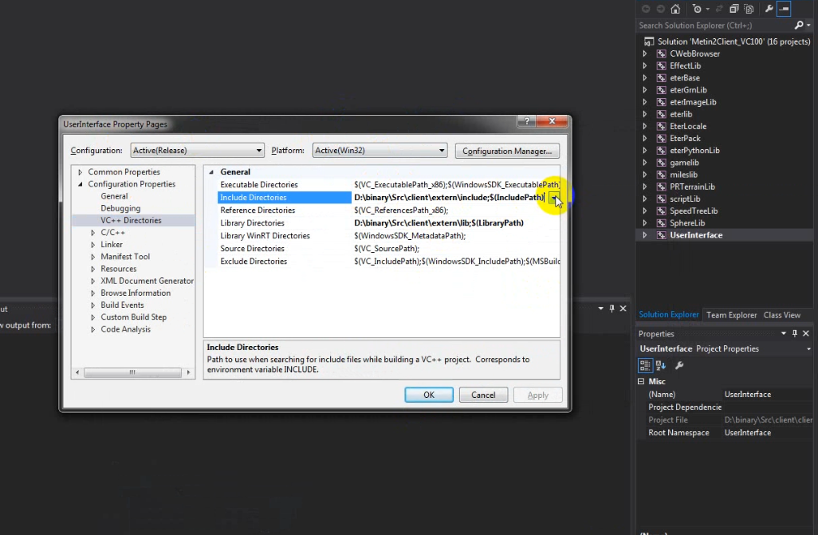Open the Properties panel window options dropdown
This screenshot has height=535, width=818.
coord(784,333)
